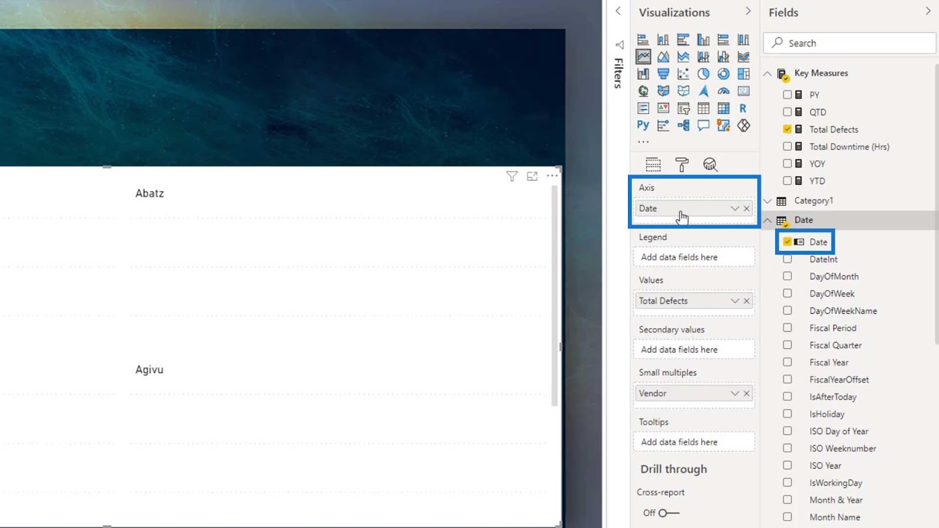Select the card visual with 123
939x528 pixels.
744,91
